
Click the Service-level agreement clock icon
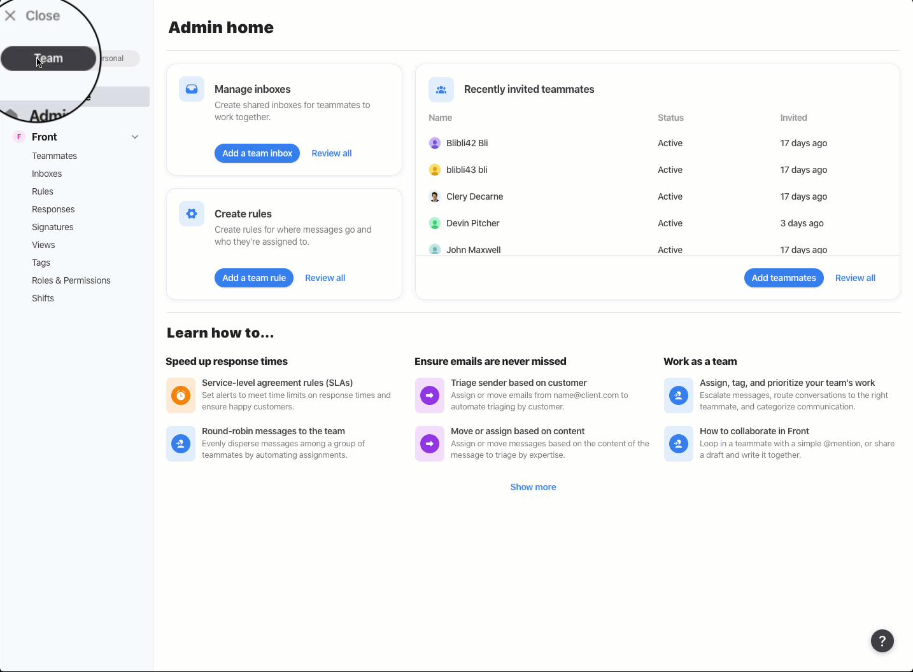181,395
